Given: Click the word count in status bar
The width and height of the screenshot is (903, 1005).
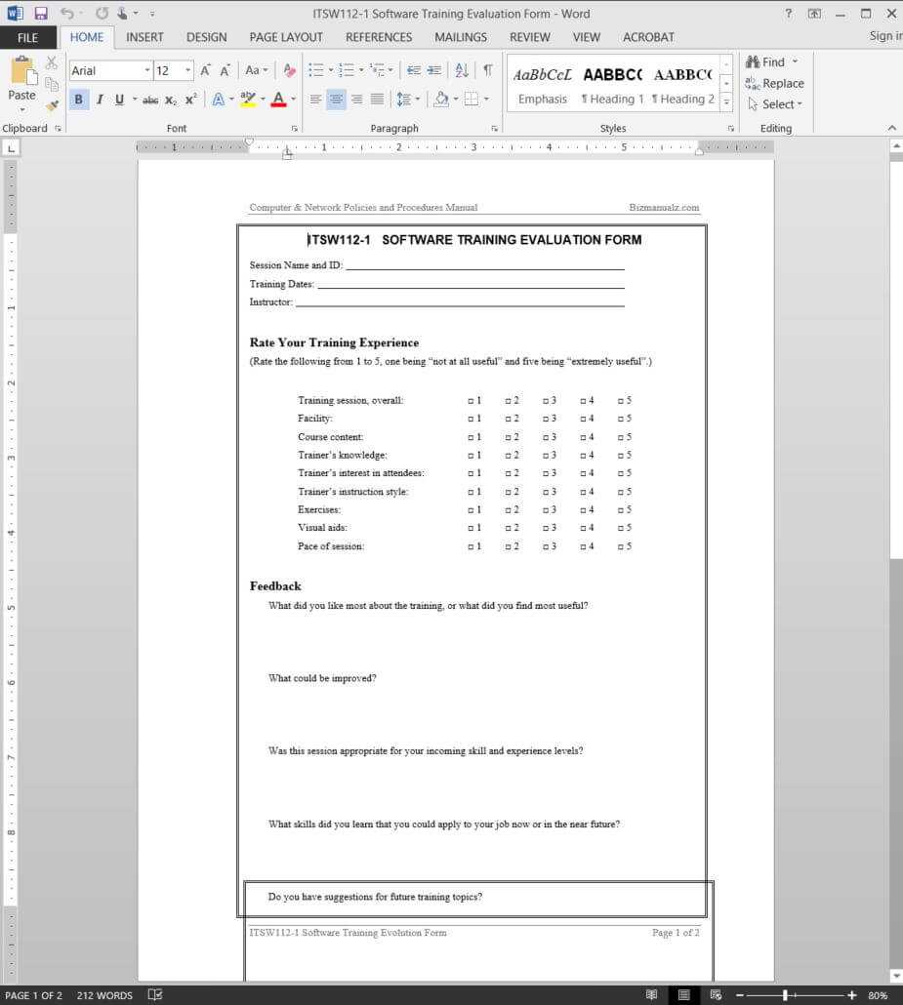Looking at the screenshot, I should [x=104, y=995].
